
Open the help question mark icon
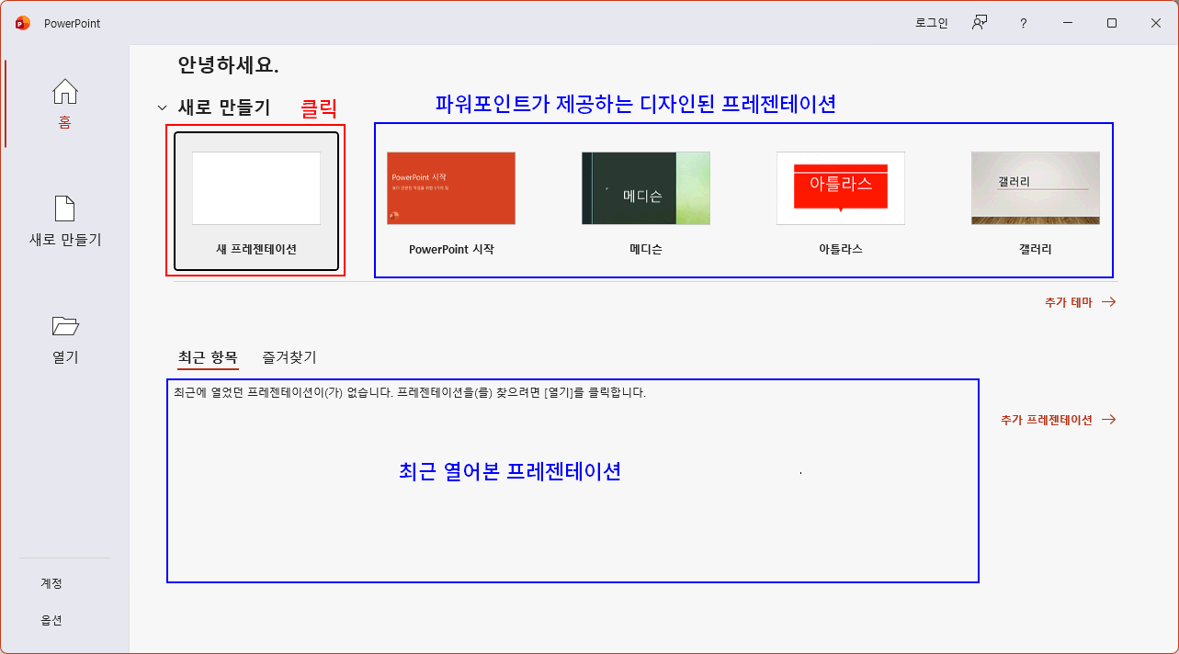[x=1023, y=23]
